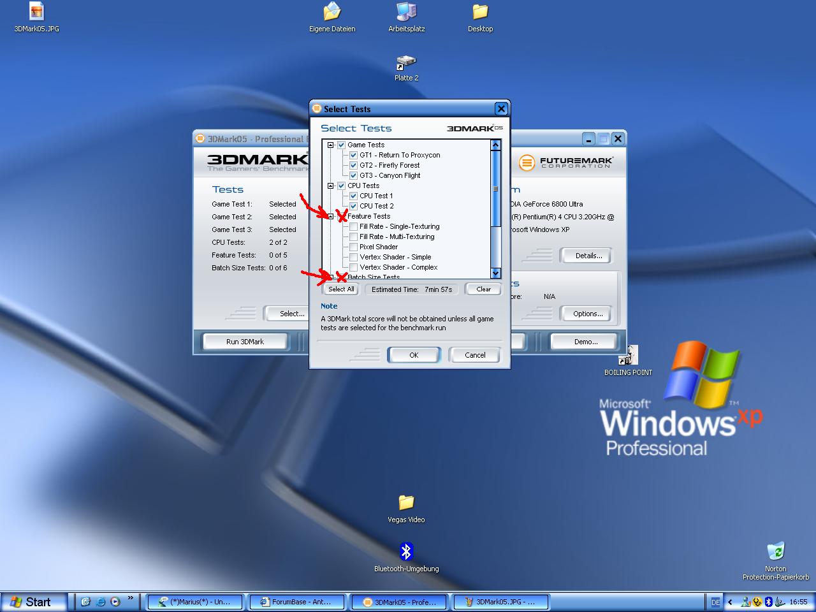The height and width of the screenshot is (612, 816).
Task: Open the Desktop folder icon
Action: (480, 11)
